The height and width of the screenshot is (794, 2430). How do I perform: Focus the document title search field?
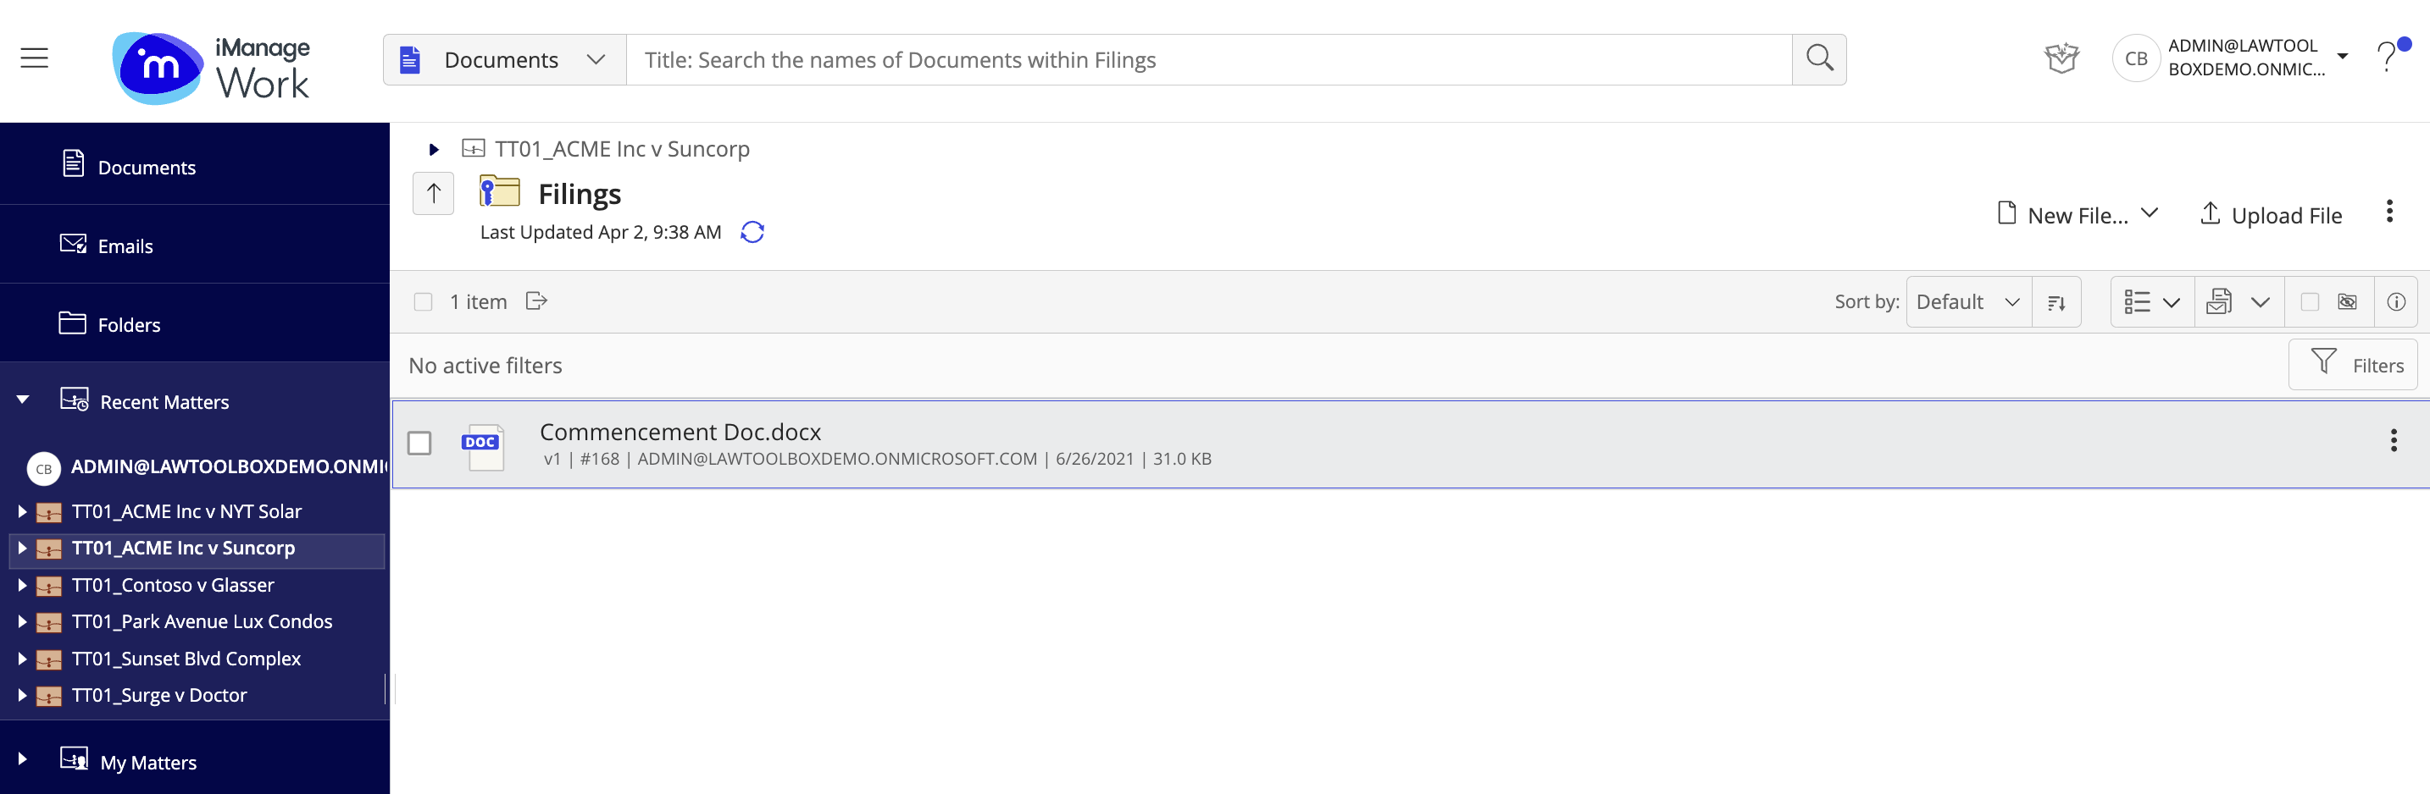pos(1208,60)
